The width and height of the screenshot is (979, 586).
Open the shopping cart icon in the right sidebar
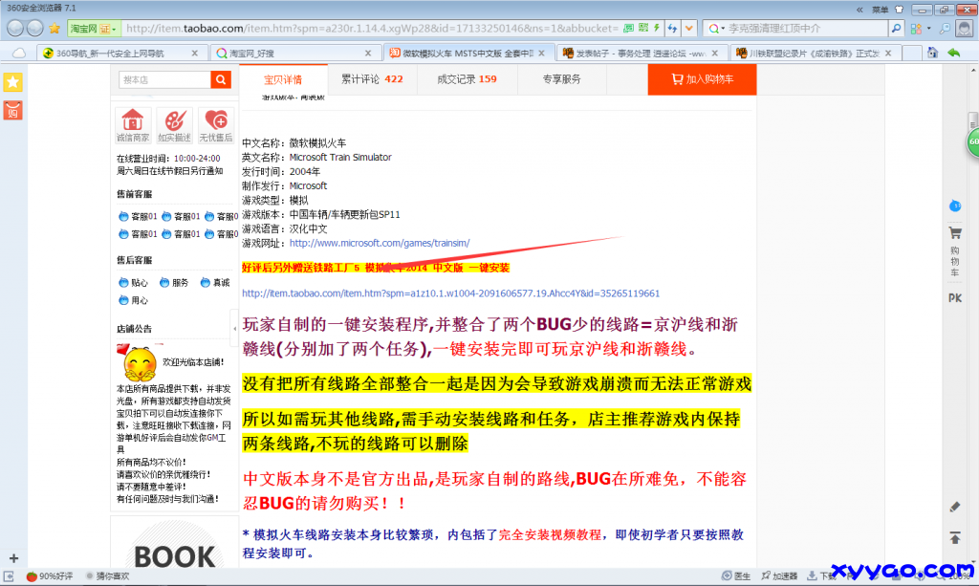(x=955, y=231)
